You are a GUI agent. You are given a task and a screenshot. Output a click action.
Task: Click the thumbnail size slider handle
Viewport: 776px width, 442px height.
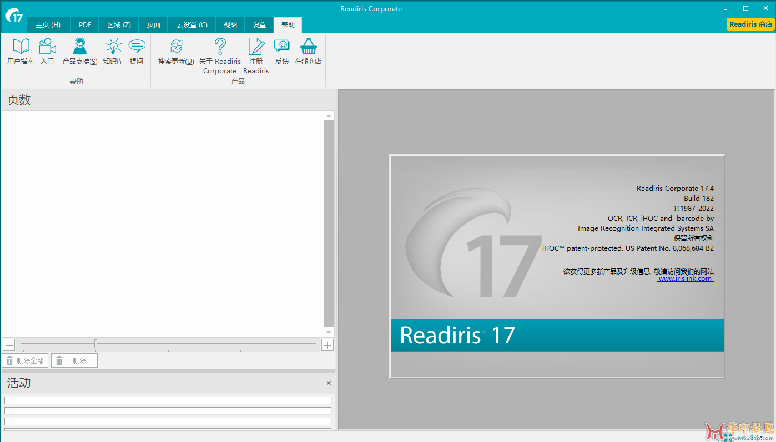[95, 344]
